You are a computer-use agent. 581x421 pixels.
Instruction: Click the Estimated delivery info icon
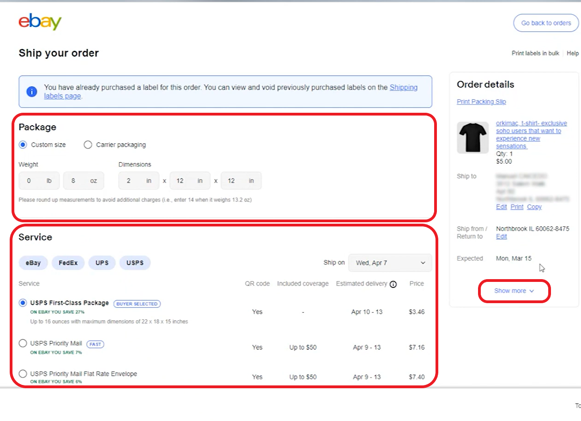coord(393,284)
